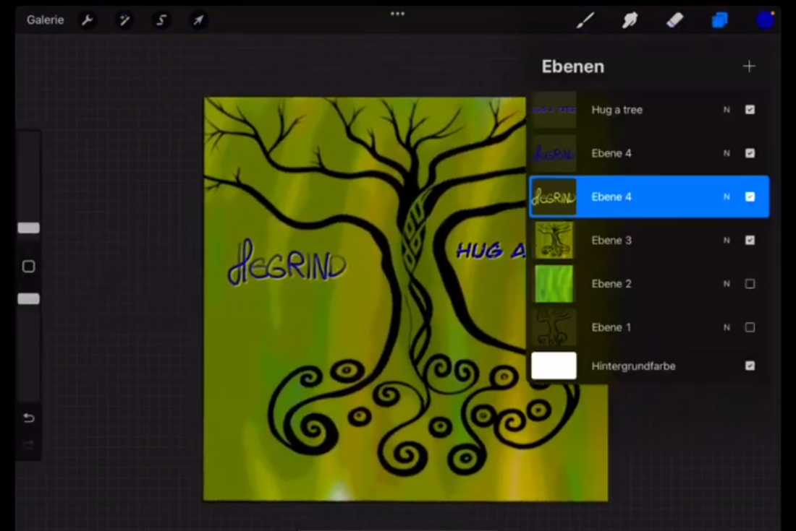Viewport: 796px width, 531px height.
Task: Select the Smudge tool
Action: click(x=630, y=20)
